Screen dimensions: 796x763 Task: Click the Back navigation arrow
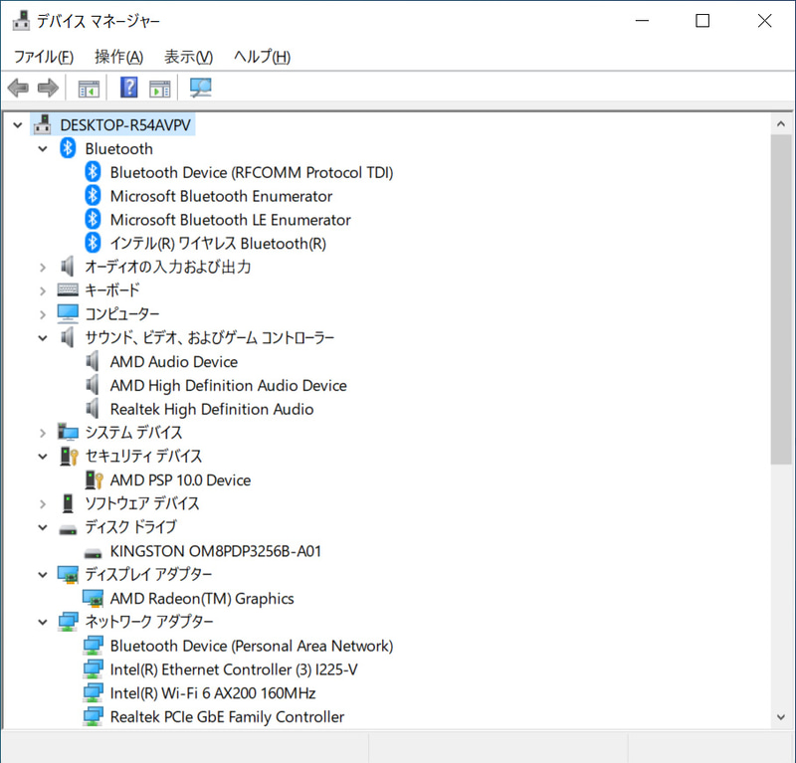(x=17, y=88)
